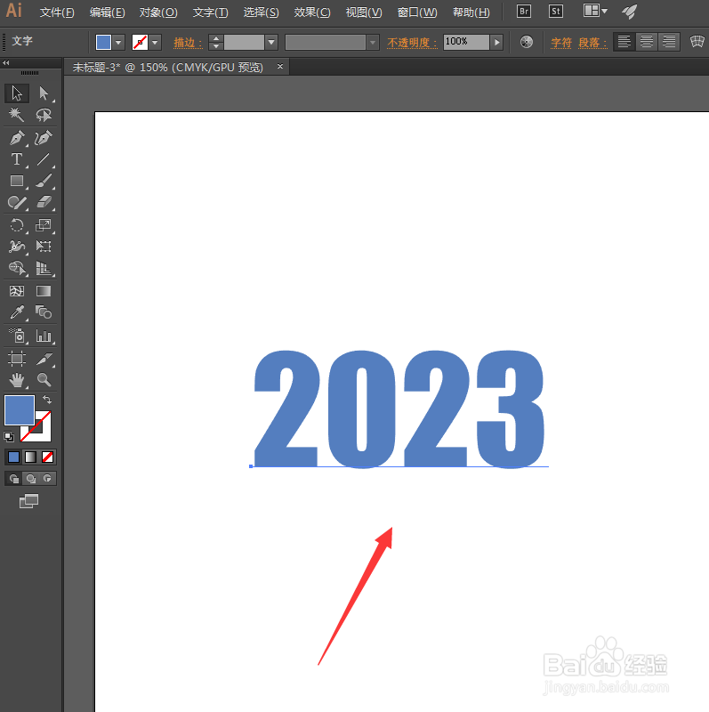Viewport: 709px width, 712px height.
Task: Select the Eyedropper tool
Action: coord(17,312)
